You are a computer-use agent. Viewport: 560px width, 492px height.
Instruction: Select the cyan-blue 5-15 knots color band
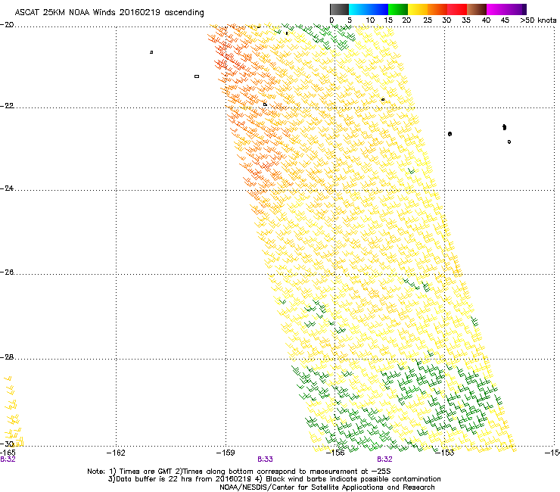369,9
